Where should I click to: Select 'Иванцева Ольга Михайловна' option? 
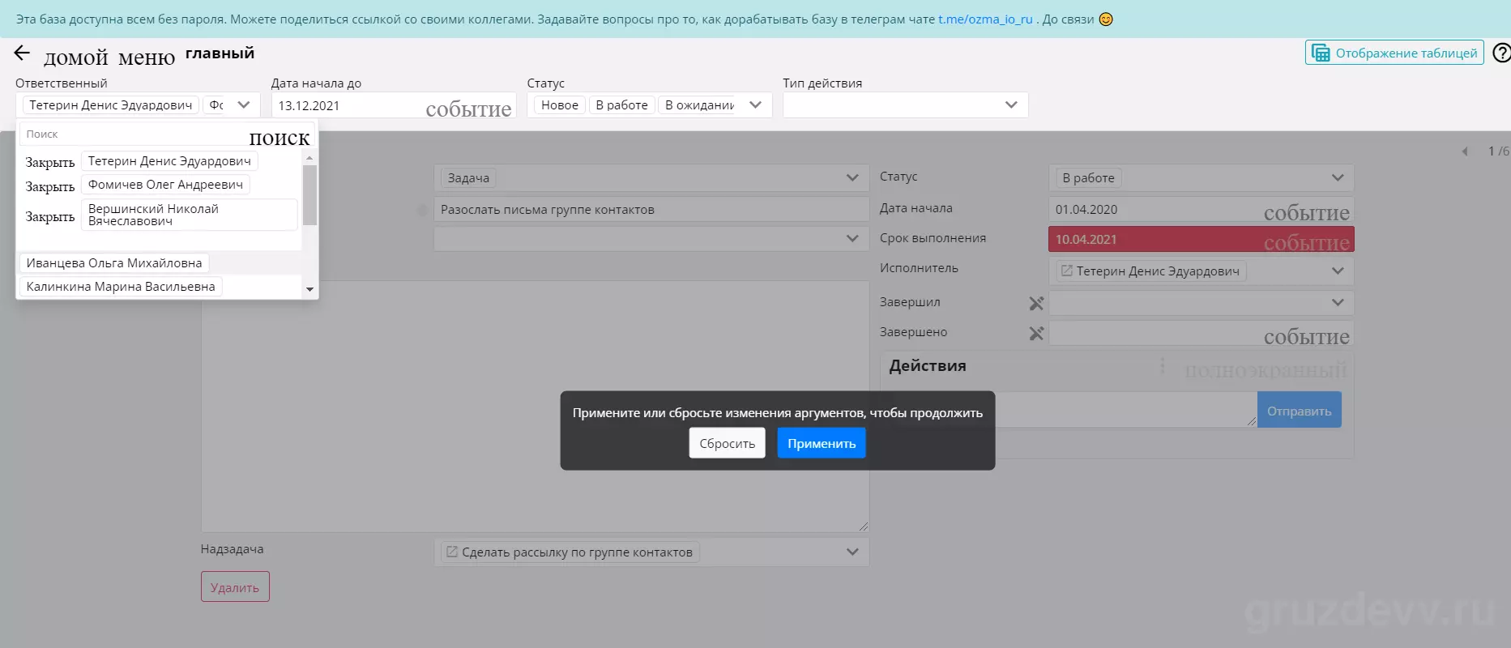point(114,263)
